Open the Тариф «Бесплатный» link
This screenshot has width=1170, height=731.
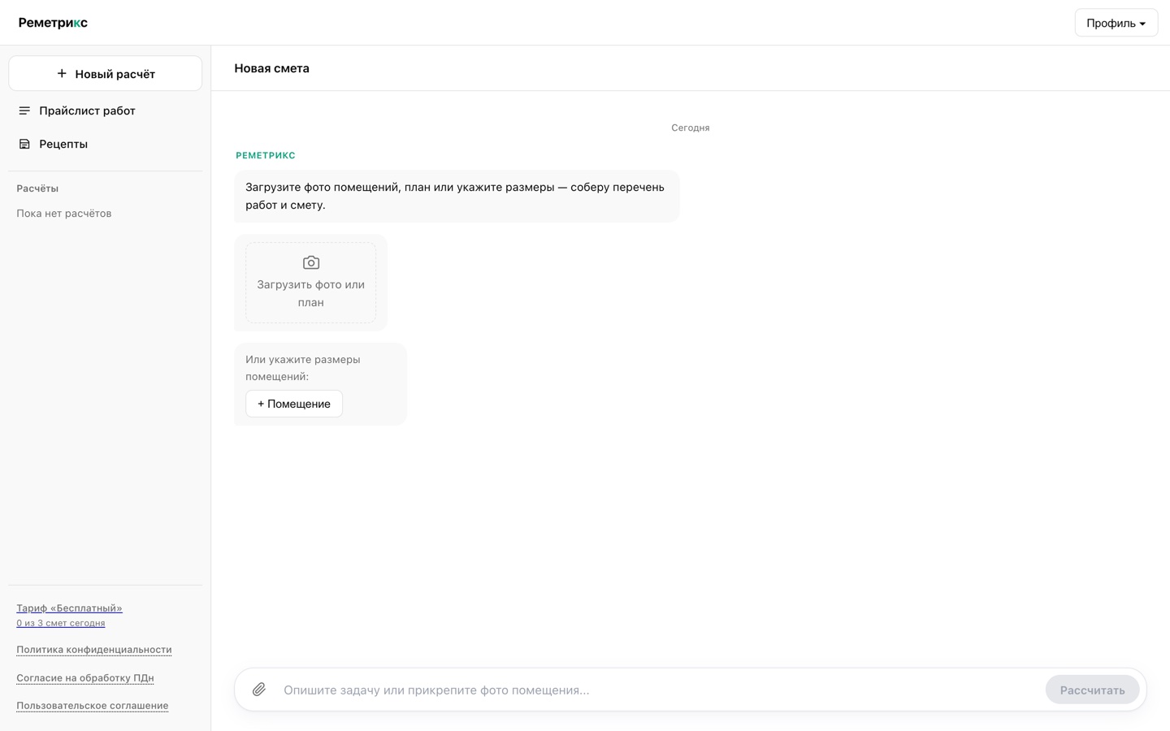tap(69, 608)
